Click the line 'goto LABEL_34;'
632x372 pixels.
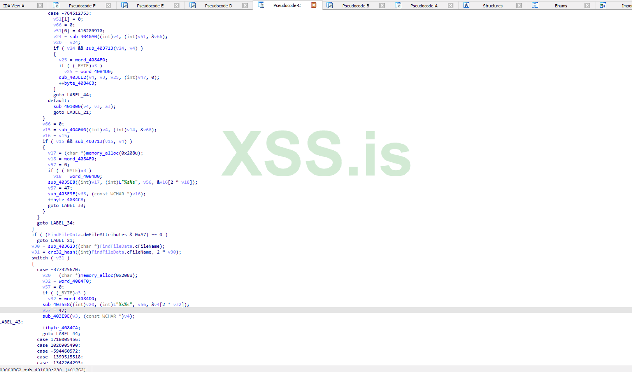(x=56, y=223)
